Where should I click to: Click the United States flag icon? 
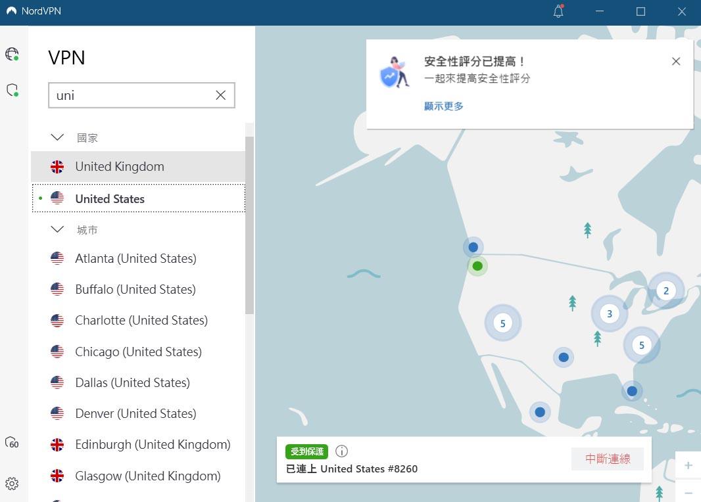coord(57,198)
